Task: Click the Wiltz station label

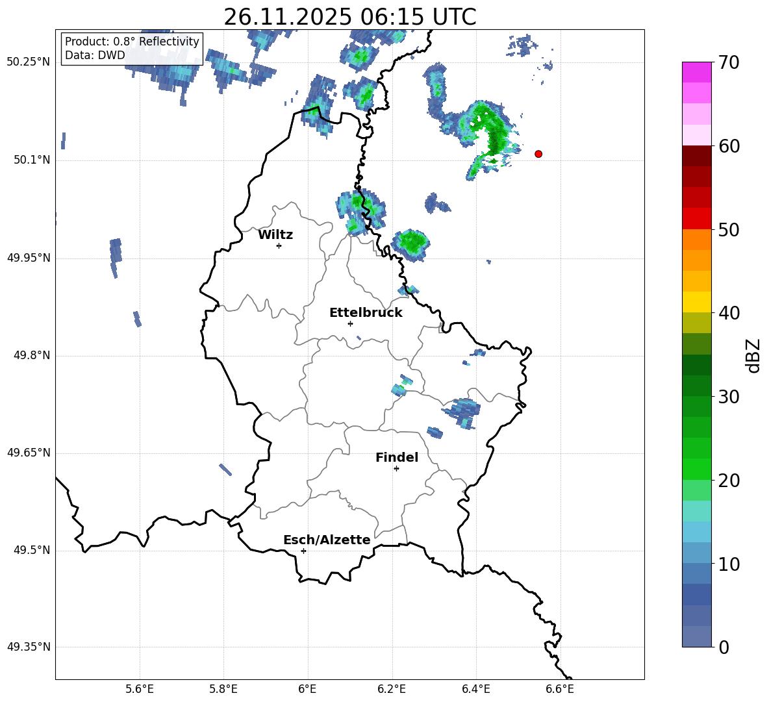Action: 275,235
